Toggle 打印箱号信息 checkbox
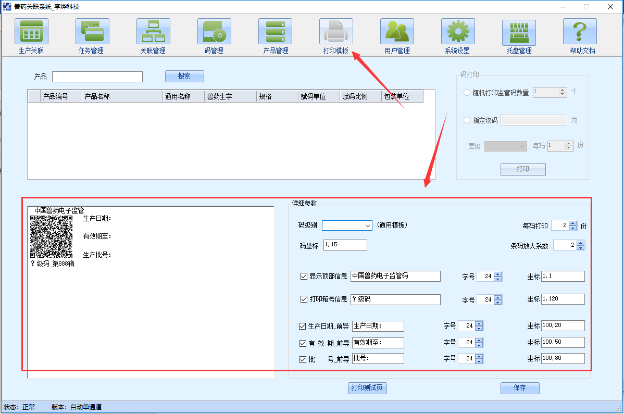 click(x=304, y=299)
